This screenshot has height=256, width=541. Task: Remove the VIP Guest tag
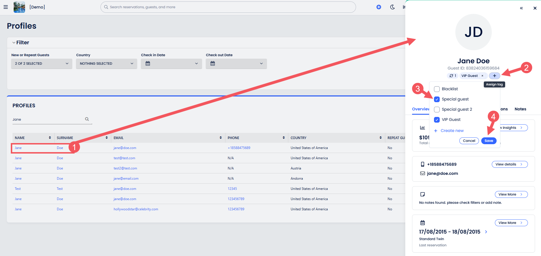pyautogui.click(x=482, y=76)
